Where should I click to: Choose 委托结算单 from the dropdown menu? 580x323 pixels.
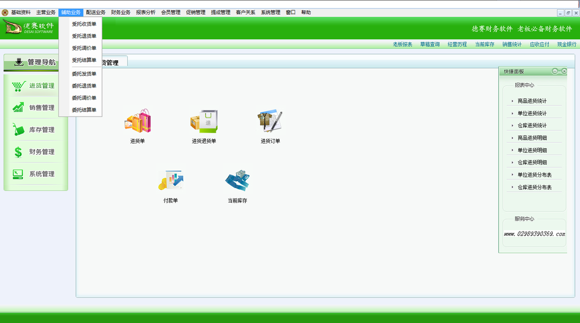[x=84, y=110]
